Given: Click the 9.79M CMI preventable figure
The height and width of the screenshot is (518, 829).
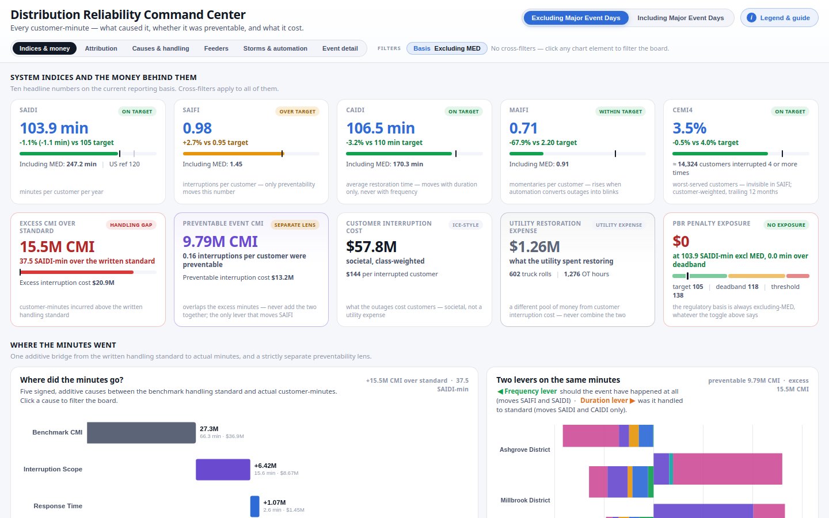Looking at the screenshot, I should 220,241.
